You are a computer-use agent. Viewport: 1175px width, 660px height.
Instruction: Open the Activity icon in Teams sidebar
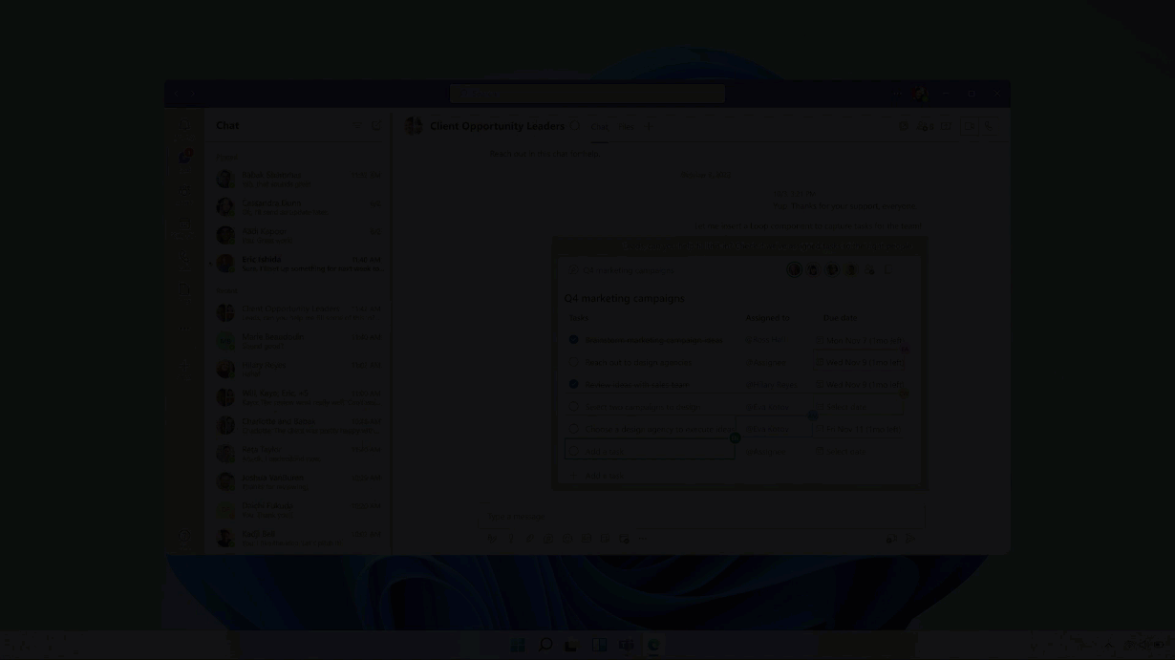[185, 126]
